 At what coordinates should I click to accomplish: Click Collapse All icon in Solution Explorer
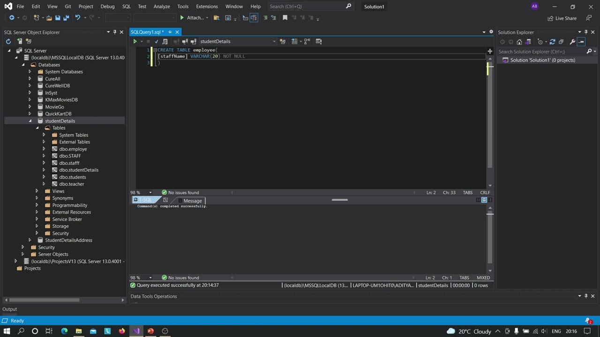point(561,42)
